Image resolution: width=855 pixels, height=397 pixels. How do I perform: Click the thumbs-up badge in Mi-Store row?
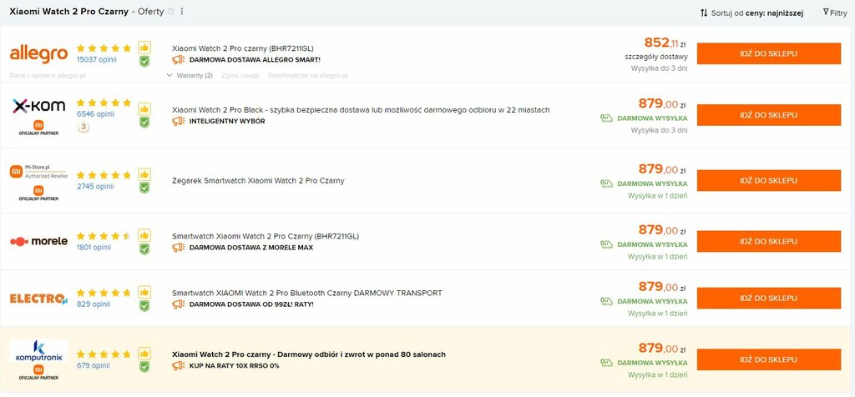click(x=144, y=174)
